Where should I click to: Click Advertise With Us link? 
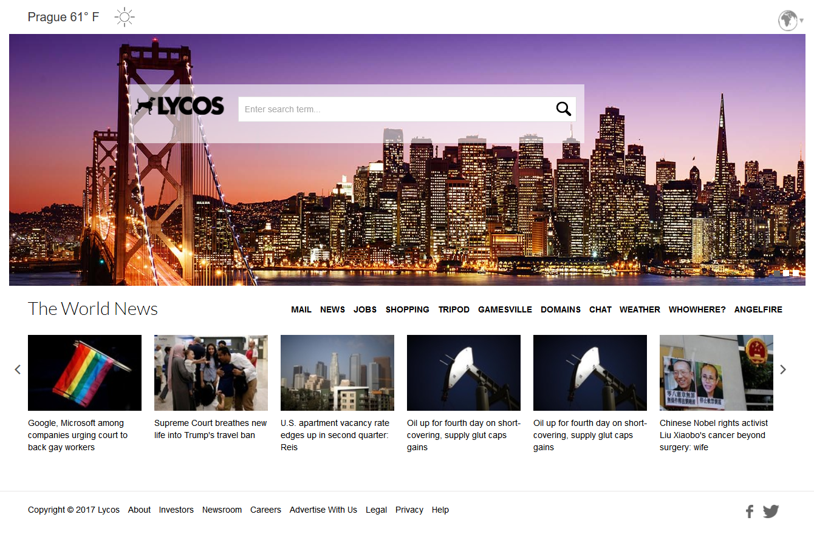coord(323,510)
